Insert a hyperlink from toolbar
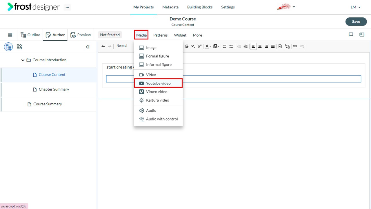The image size is (371, 209). tap(295, 46)
